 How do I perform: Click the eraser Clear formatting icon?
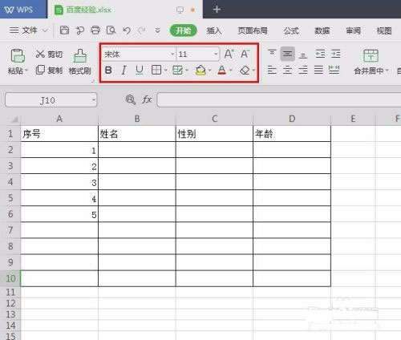tap(245, 71)
